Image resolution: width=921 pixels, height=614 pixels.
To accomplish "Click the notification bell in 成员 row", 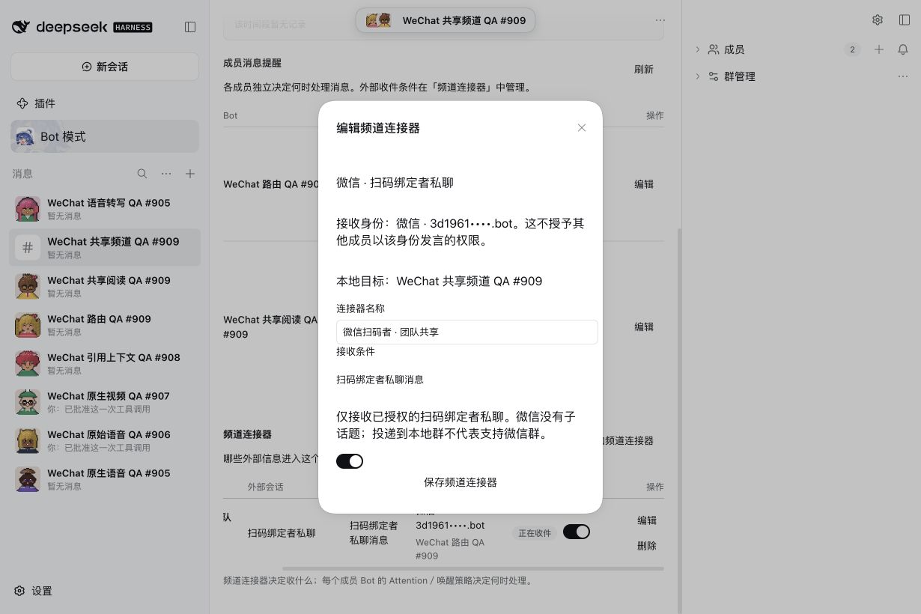I will (903, 49).
